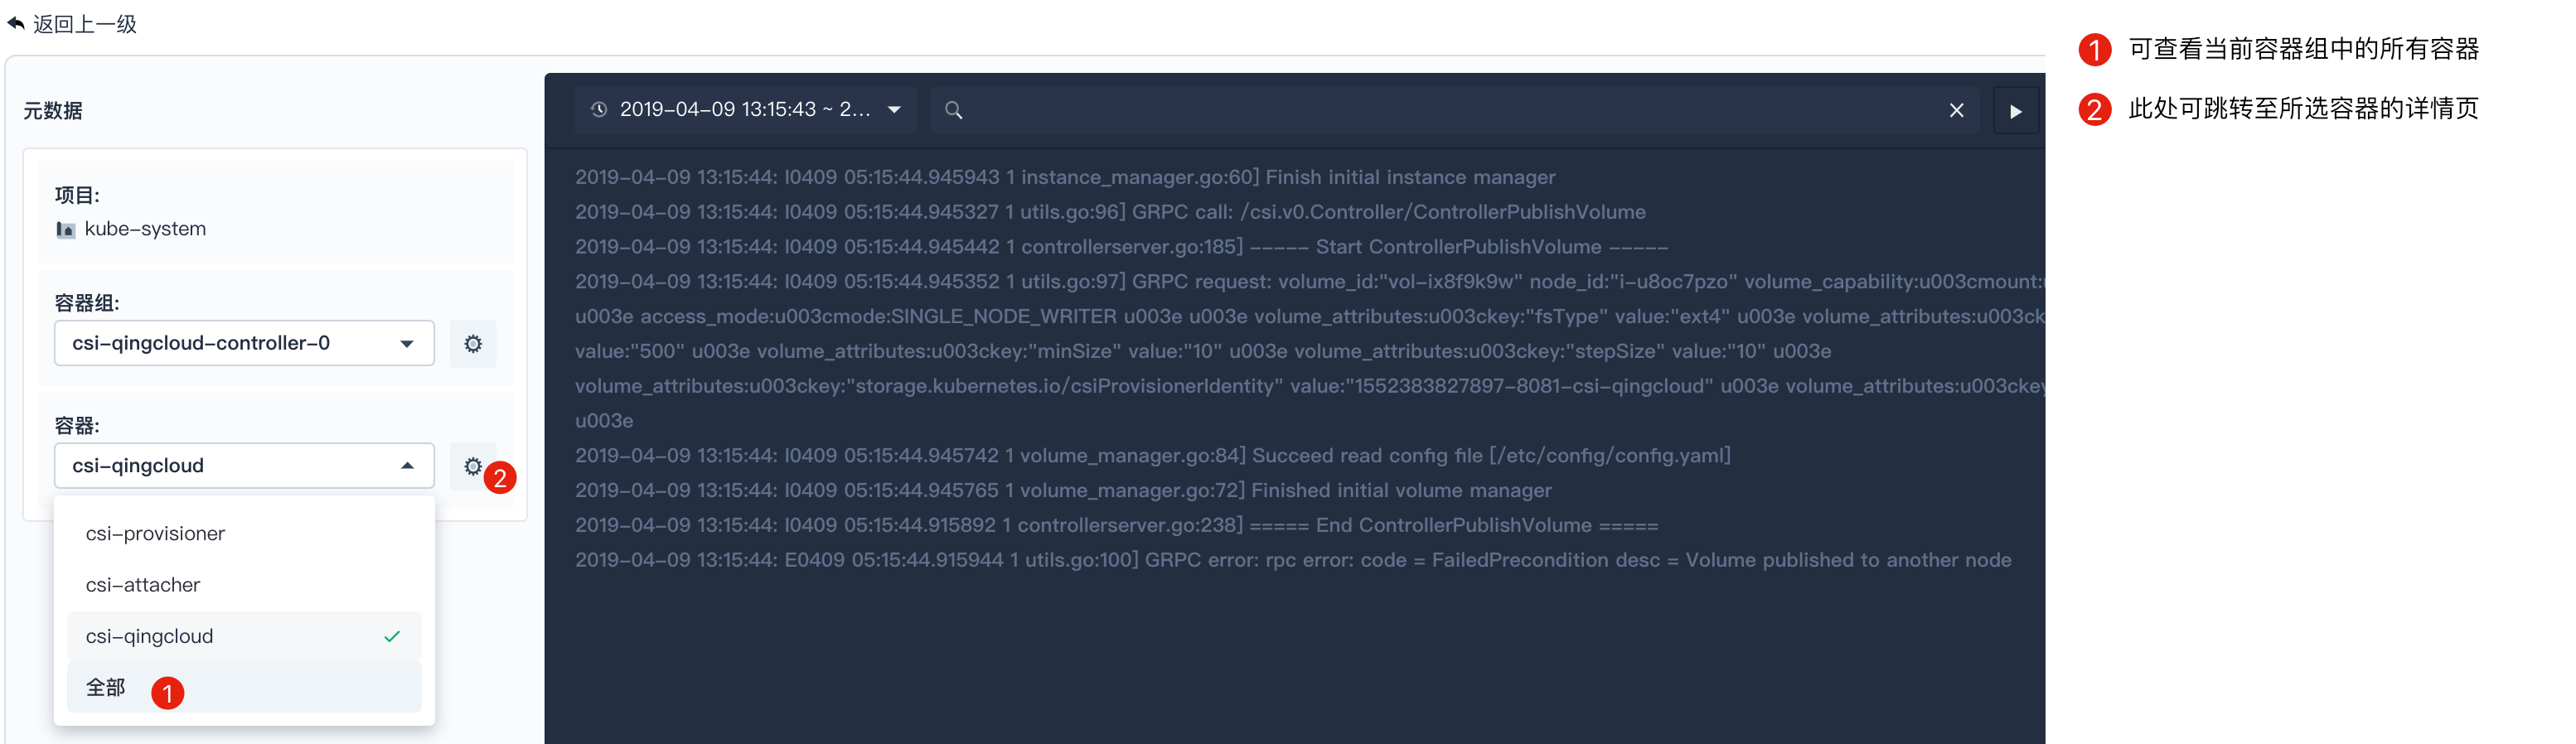Click the kube-system project icon

pos(65,230)
